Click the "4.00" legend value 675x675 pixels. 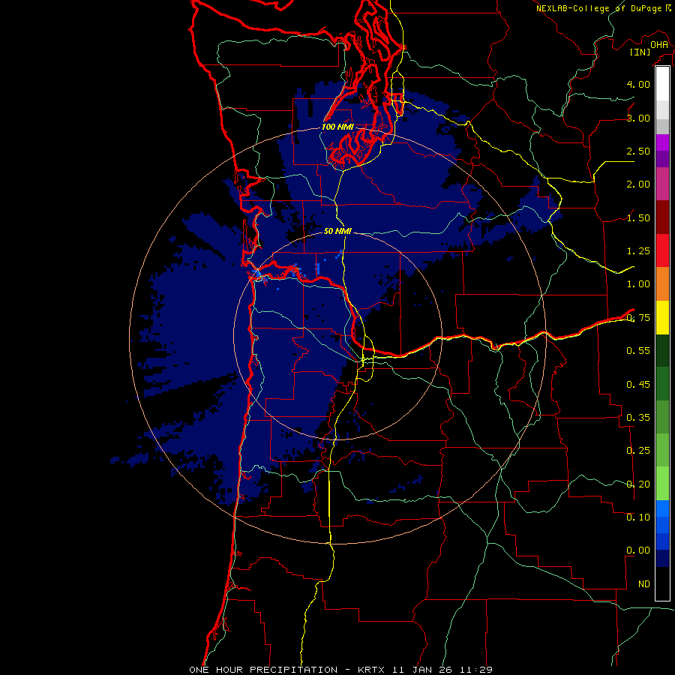click(638, 84)
